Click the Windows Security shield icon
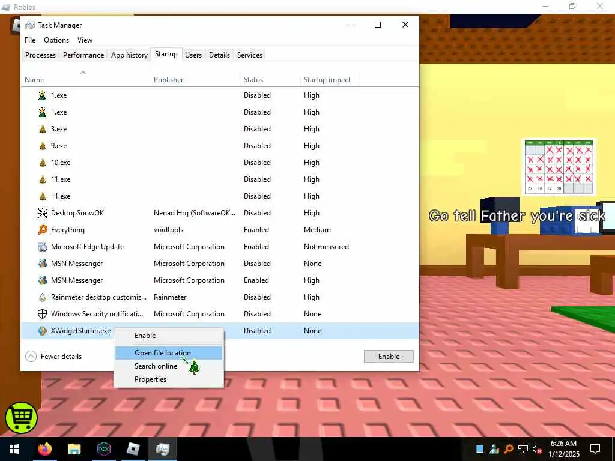This screenshot has width=615, height=461. click(43, 314)
